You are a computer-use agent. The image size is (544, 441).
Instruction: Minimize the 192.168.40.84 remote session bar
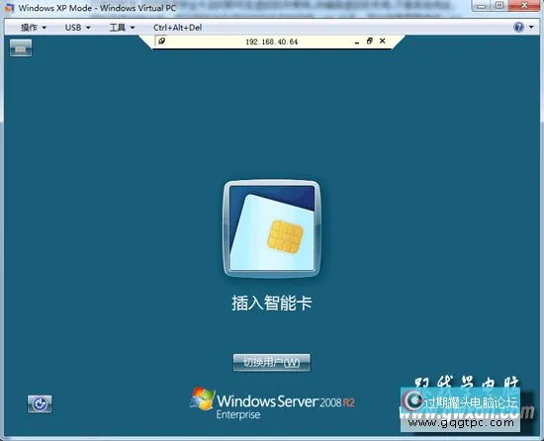coord(357,42)
